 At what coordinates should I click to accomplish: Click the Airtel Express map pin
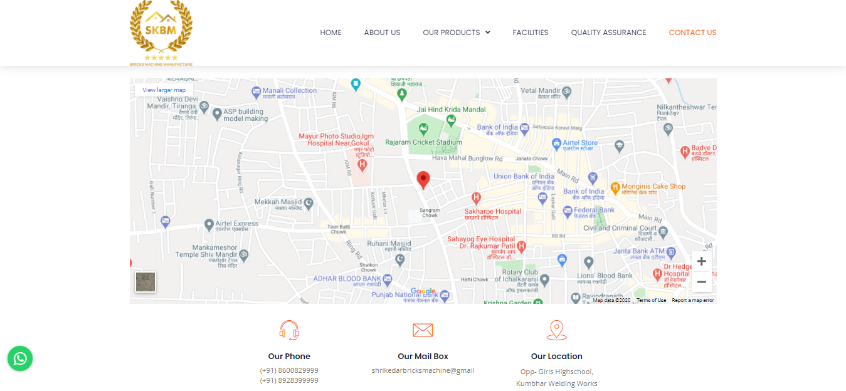pyautogui.click(x=209, y=224)
